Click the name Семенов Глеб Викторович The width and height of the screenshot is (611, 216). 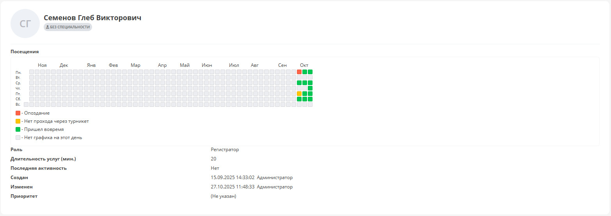pyautogui.click(x=92, y=18)
